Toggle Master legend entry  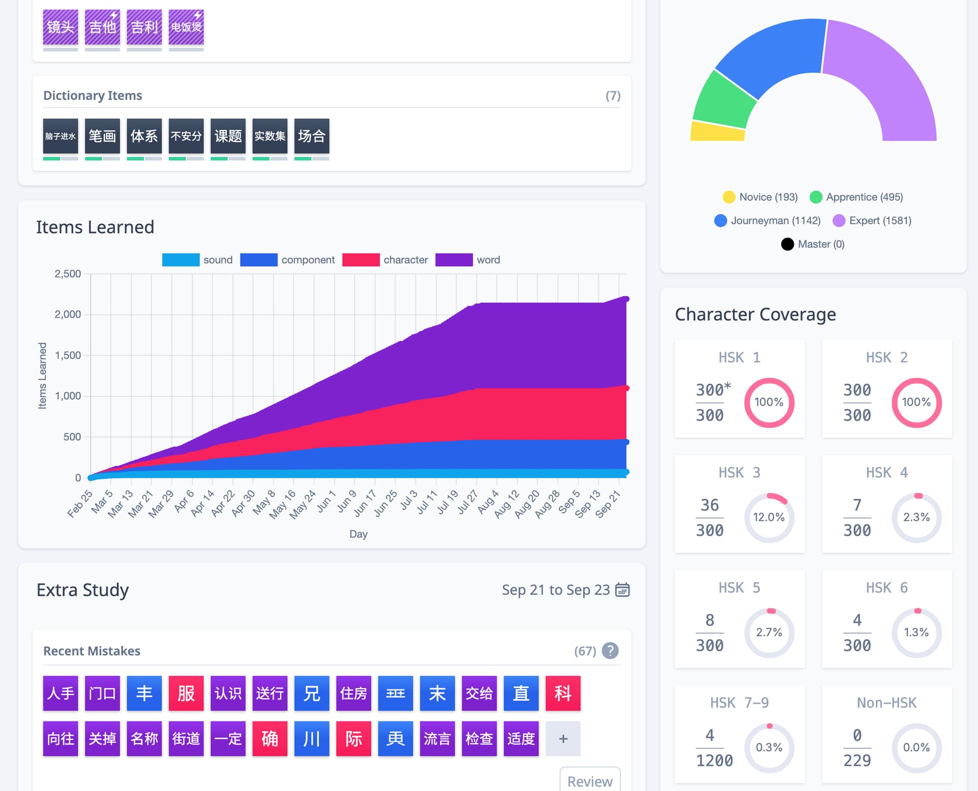812,244
